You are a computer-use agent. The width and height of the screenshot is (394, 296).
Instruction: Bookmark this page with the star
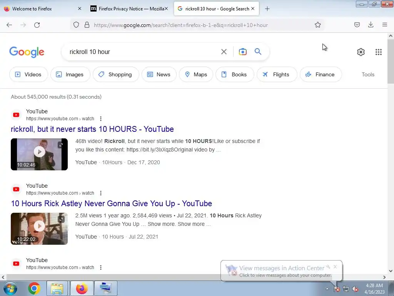pyautogui.click(x=317, y=25)
